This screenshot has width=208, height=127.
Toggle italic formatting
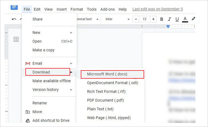tap(169, 19)
